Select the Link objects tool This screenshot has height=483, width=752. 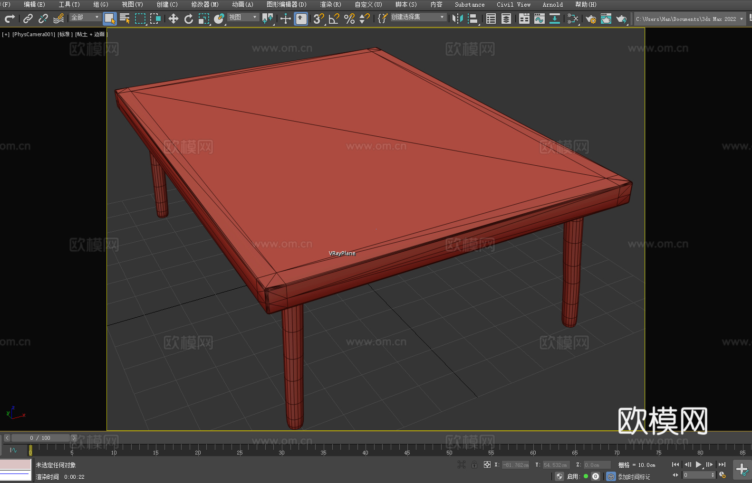(28, 19)
